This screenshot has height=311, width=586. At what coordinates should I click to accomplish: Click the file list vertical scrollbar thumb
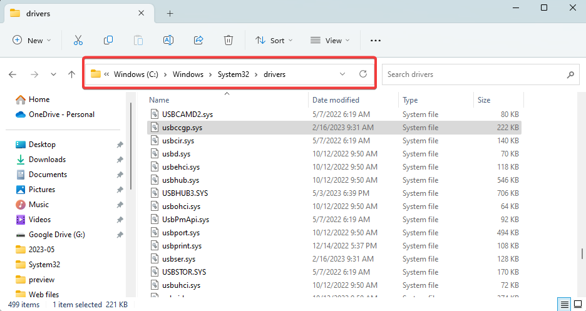[x=582, y=254]
